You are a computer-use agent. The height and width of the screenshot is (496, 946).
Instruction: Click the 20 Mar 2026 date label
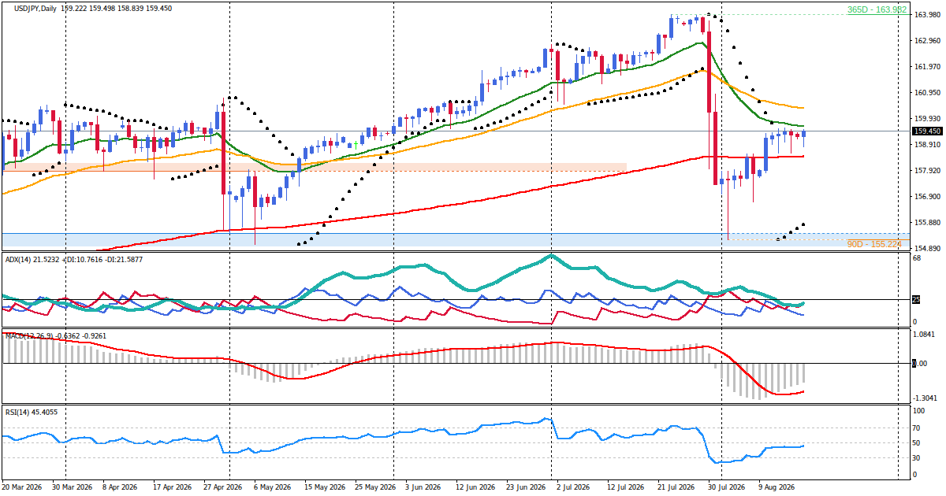(x=23, y=488)
